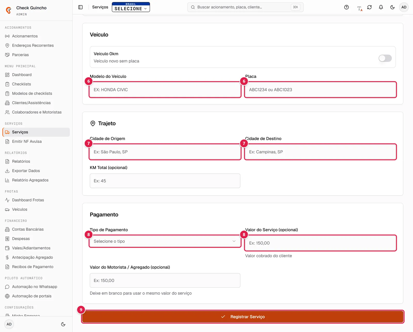Go to Clientes/Assistências
Viewport: 413px width, 332px height.
pos(36,103)
